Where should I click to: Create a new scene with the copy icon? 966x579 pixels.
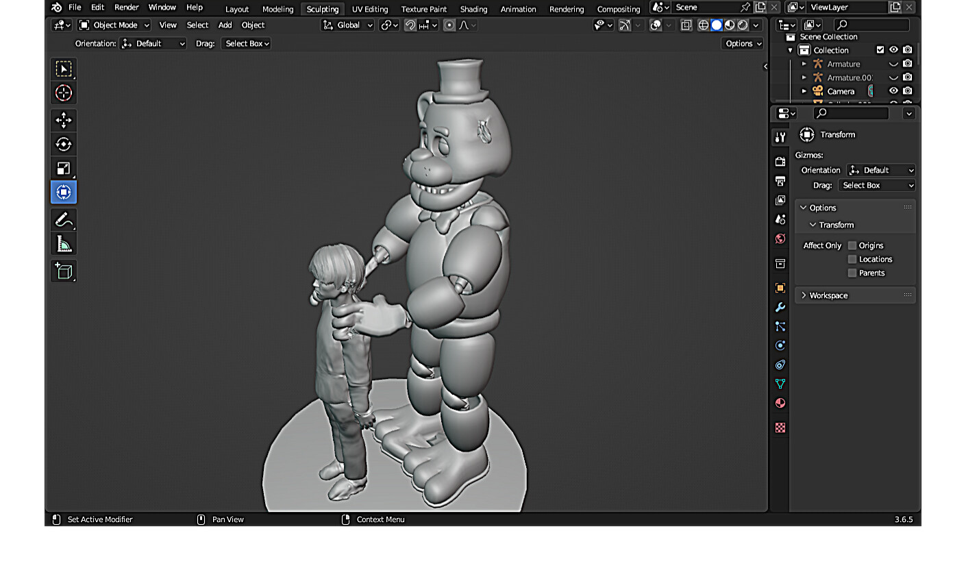point(760,8)
